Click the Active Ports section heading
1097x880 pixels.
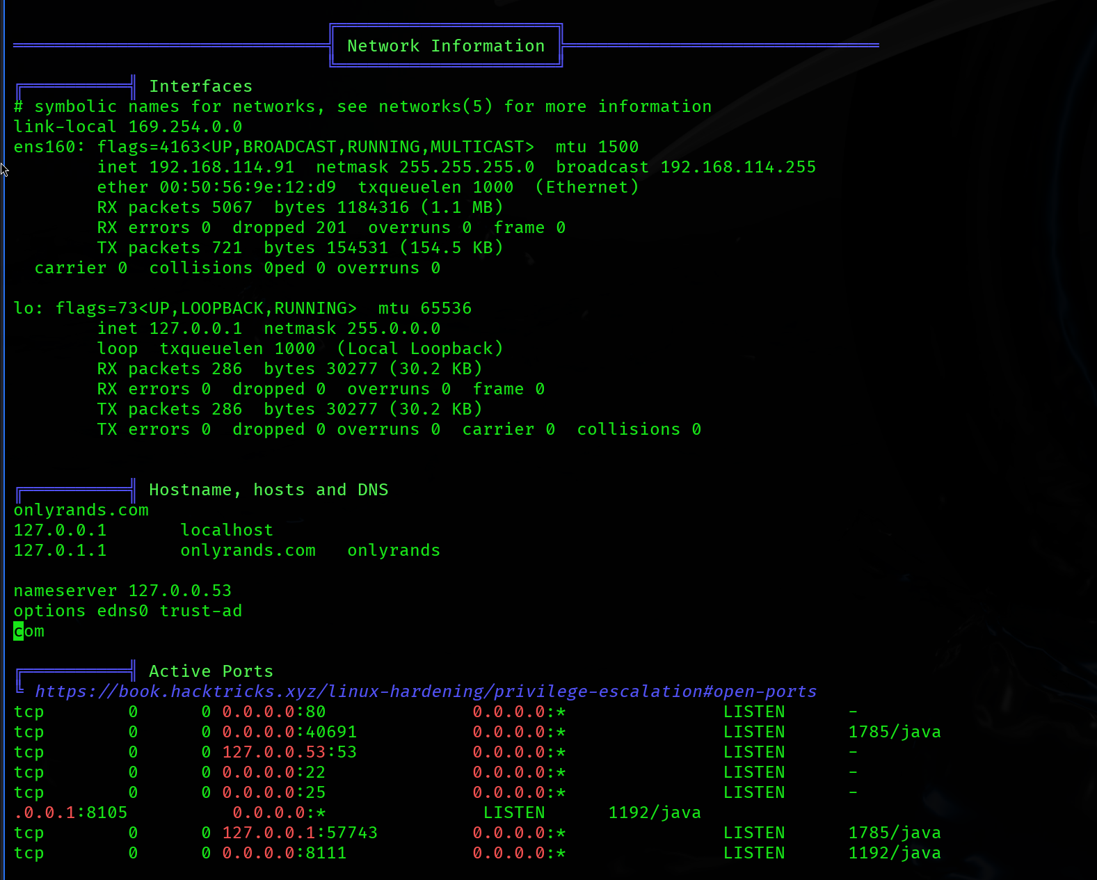(x=211, y=671)
